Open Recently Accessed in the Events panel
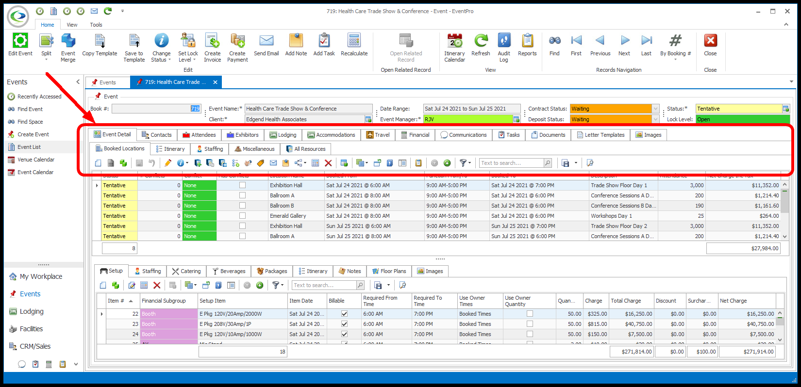 pyautogui.click(x=39, y=97)
